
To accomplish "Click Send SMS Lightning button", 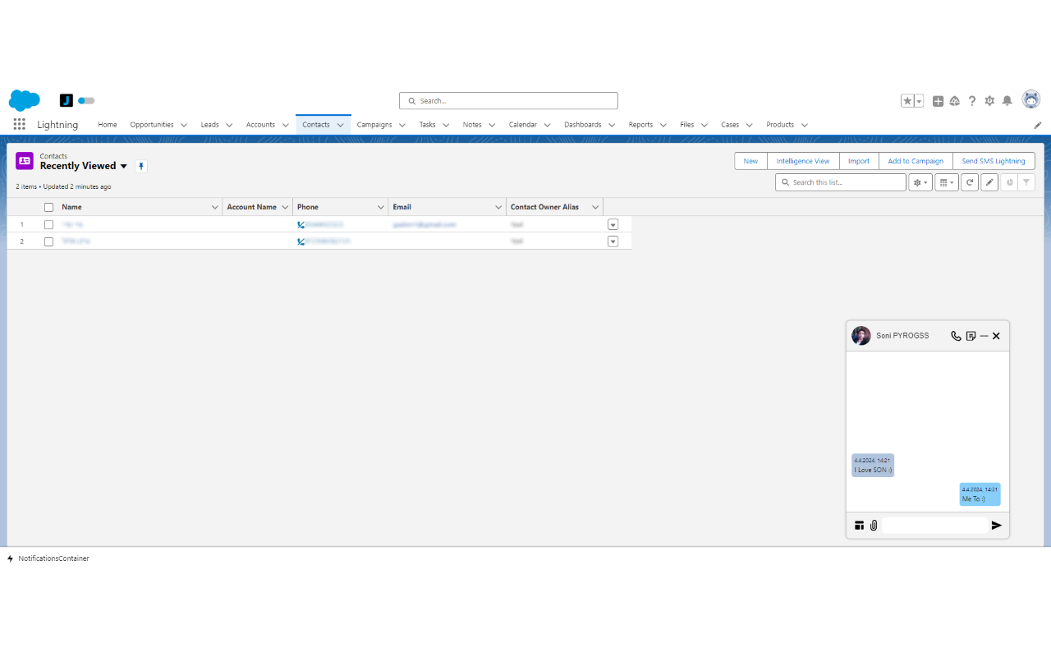I will 994,161.
